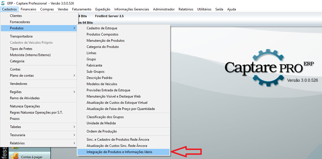Open the Informações Gerenciais menu
The image size is (322, 159).
(x=132, y=9)
